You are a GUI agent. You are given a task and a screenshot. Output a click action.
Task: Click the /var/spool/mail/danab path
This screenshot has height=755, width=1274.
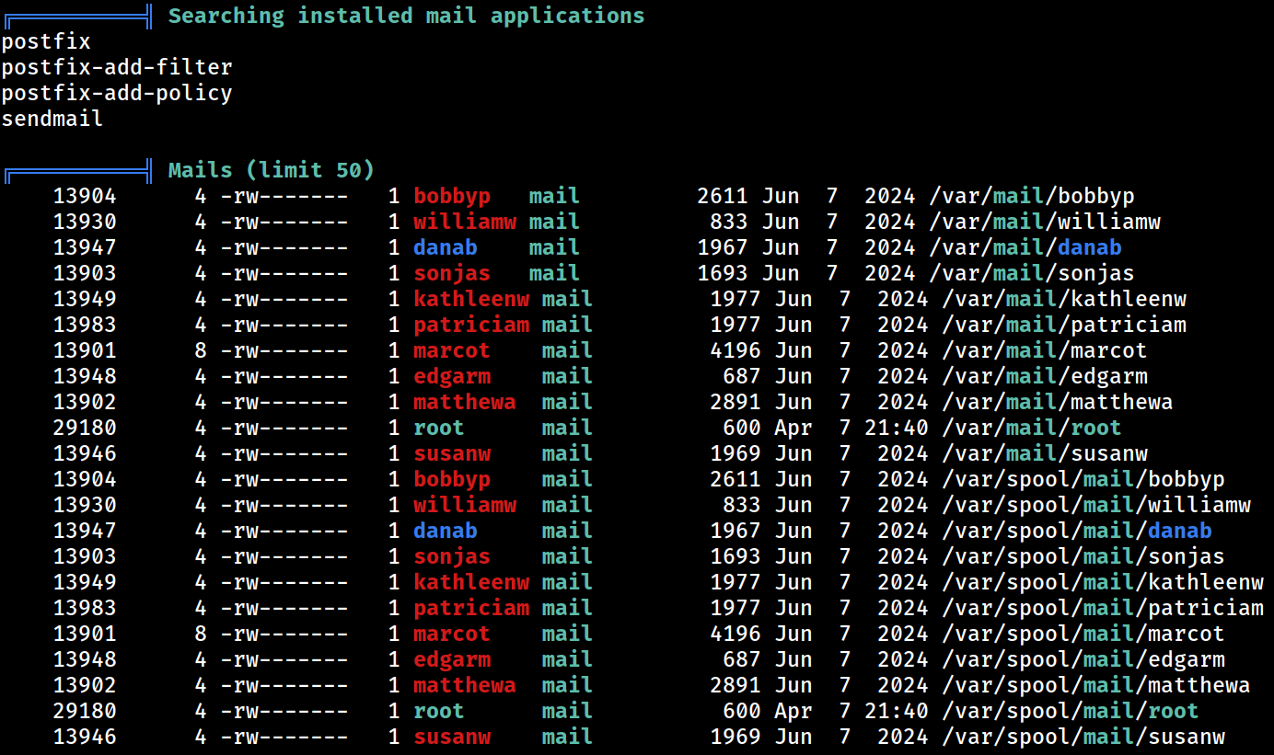(1077, 531)
